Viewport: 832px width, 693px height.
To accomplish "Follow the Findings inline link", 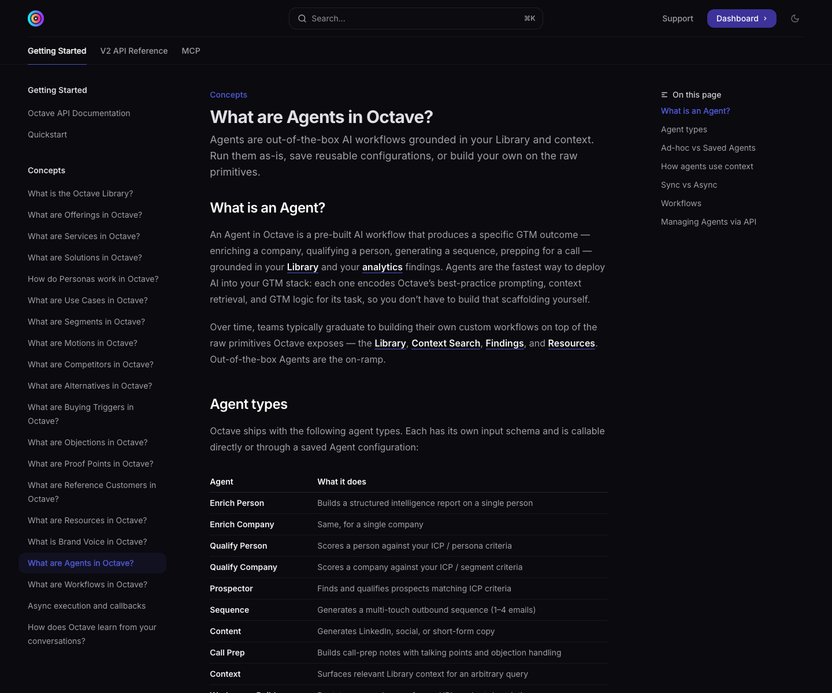I will coord(505,343).
